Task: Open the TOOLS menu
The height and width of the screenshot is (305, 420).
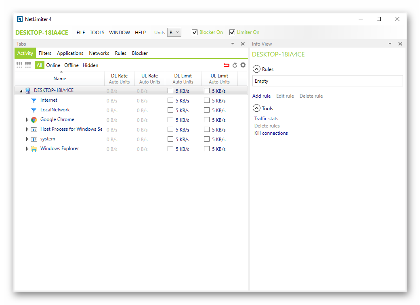Action: click(x=97, y=33)
